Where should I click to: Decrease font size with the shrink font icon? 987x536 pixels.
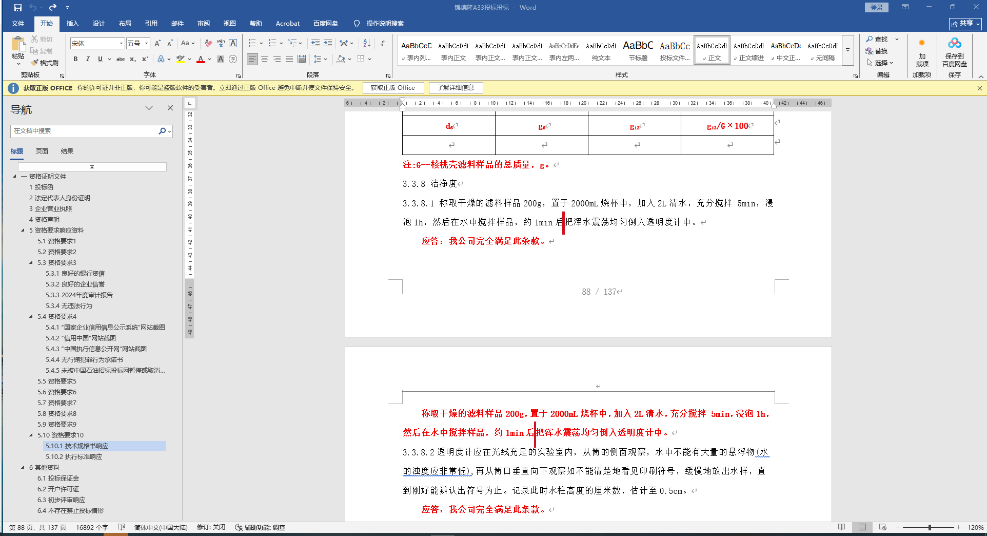[x=170, y=44]
